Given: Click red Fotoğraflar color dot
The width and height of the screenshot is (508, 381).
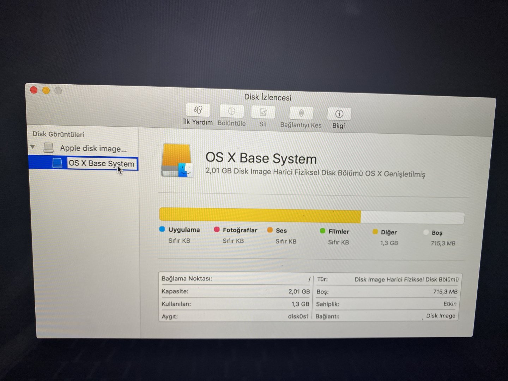Looking at the screenshot, I should [x=217, y=229].
